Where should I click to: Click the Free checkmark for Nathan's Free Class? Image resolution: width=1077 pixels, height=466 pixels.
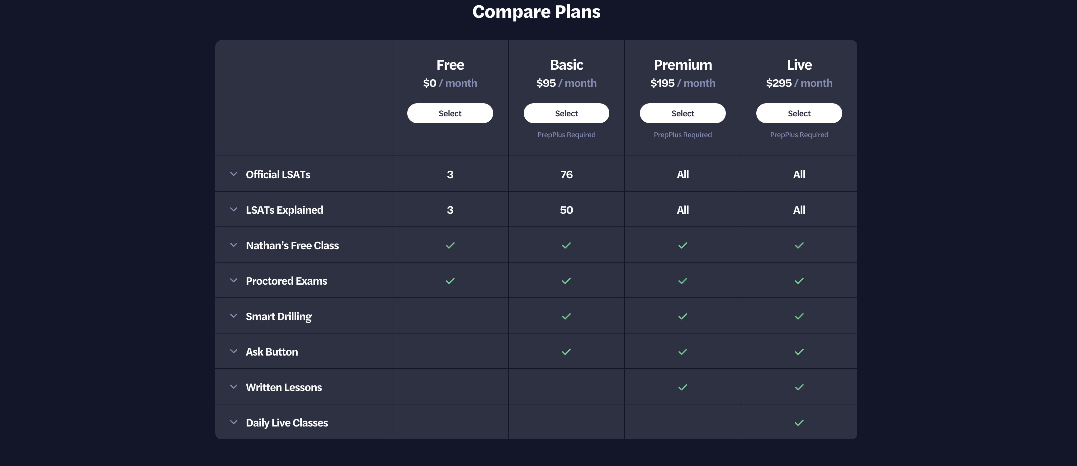pyautogui.click(x=450, y=245)
